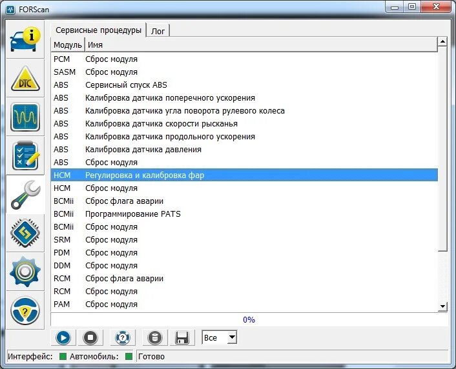Image resolution: width=456 pixels, height=369 pixels.
Task: Click the Автомобиль green status indicator
Action: [x=129, y=356]
